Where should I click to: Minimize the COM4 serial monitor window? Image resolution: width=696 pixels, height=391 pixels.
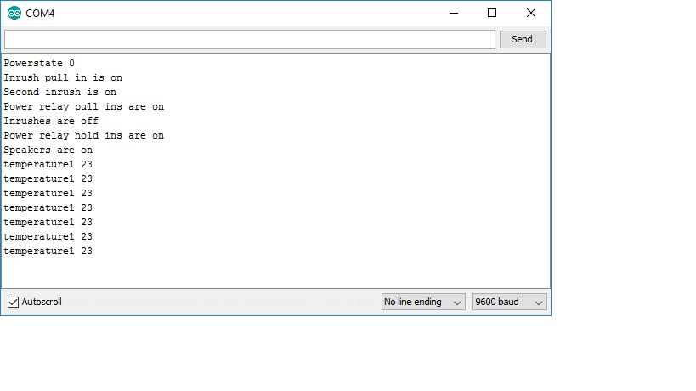[454, 14]
